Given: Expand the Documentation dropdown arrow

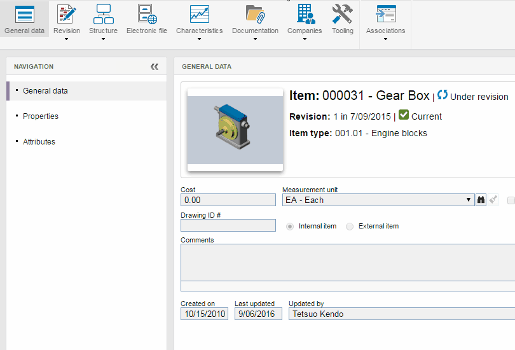Looking at the screenshot, I should [x=255, y=39].
